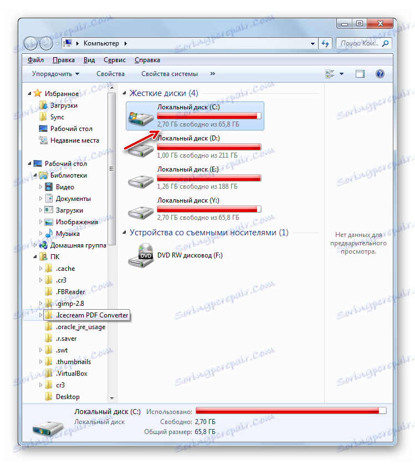Select Рабочий стол under Избранное

point(71,128)
